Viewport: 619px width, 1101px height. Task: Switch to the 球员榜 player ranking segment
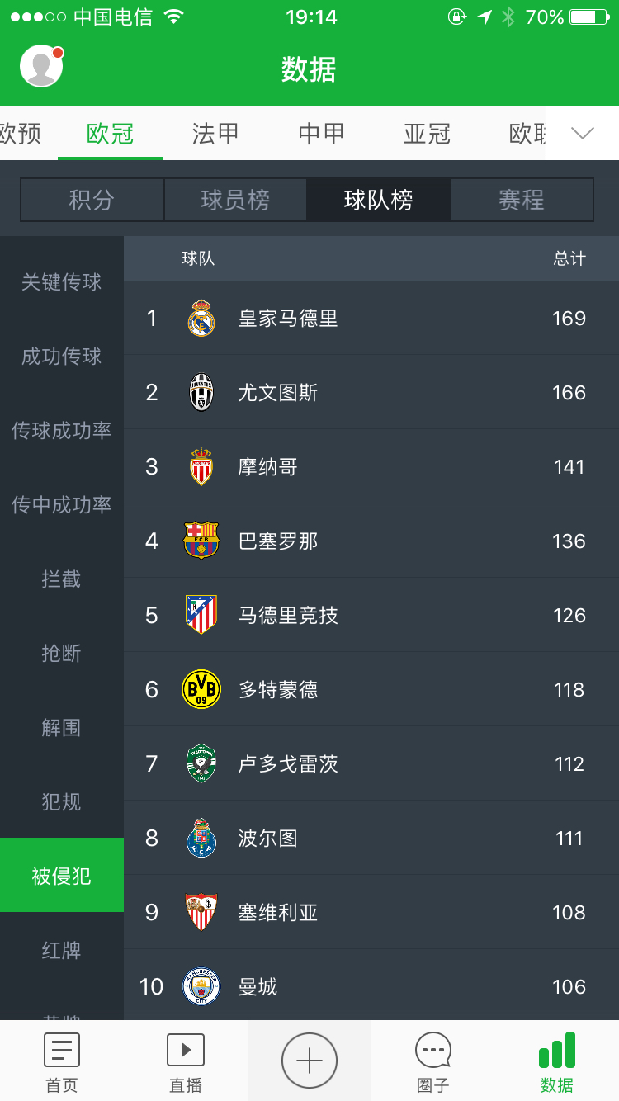click(235, 200)
